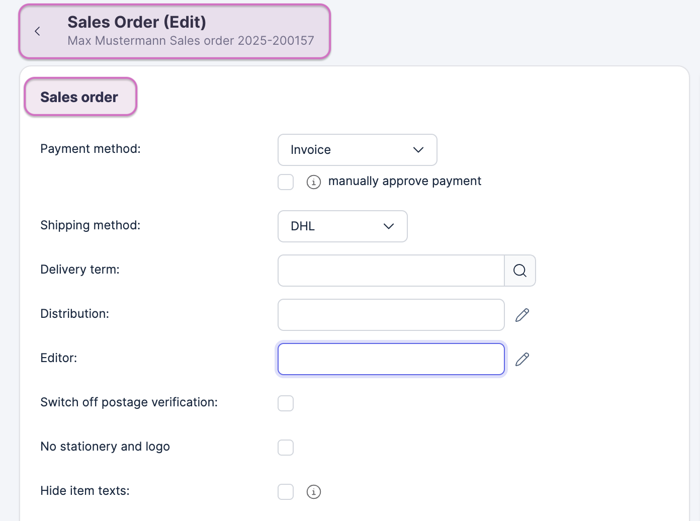The height and width of the screenshot is (521, 700).
Task: Click the chevron arrow in DHL dropdown
Action: [389, 226]
